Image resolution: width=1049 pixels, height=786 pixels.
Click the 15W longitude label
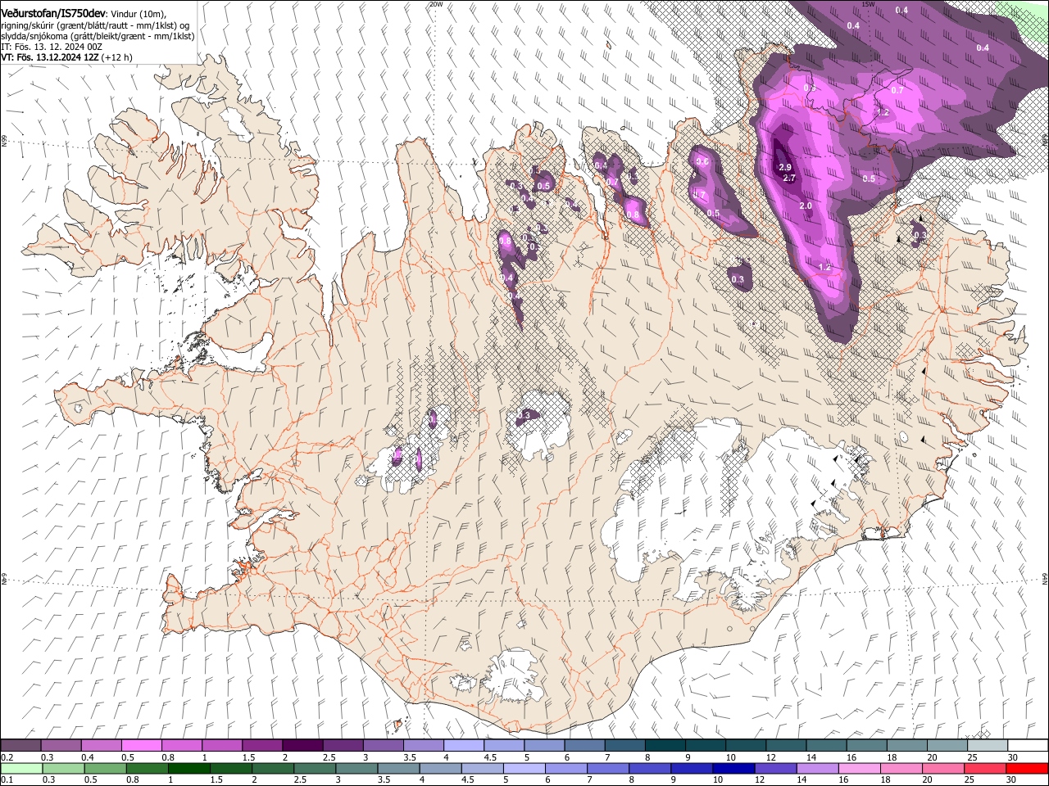869,4
